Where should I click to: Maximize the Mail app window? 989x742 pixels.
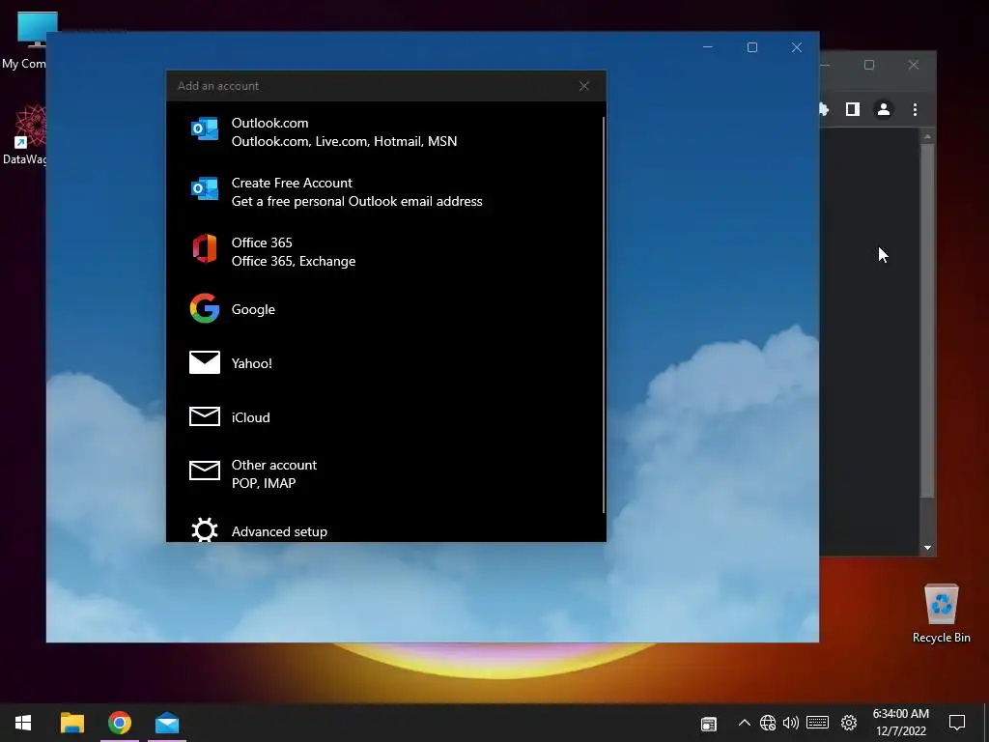click(751, 47)
